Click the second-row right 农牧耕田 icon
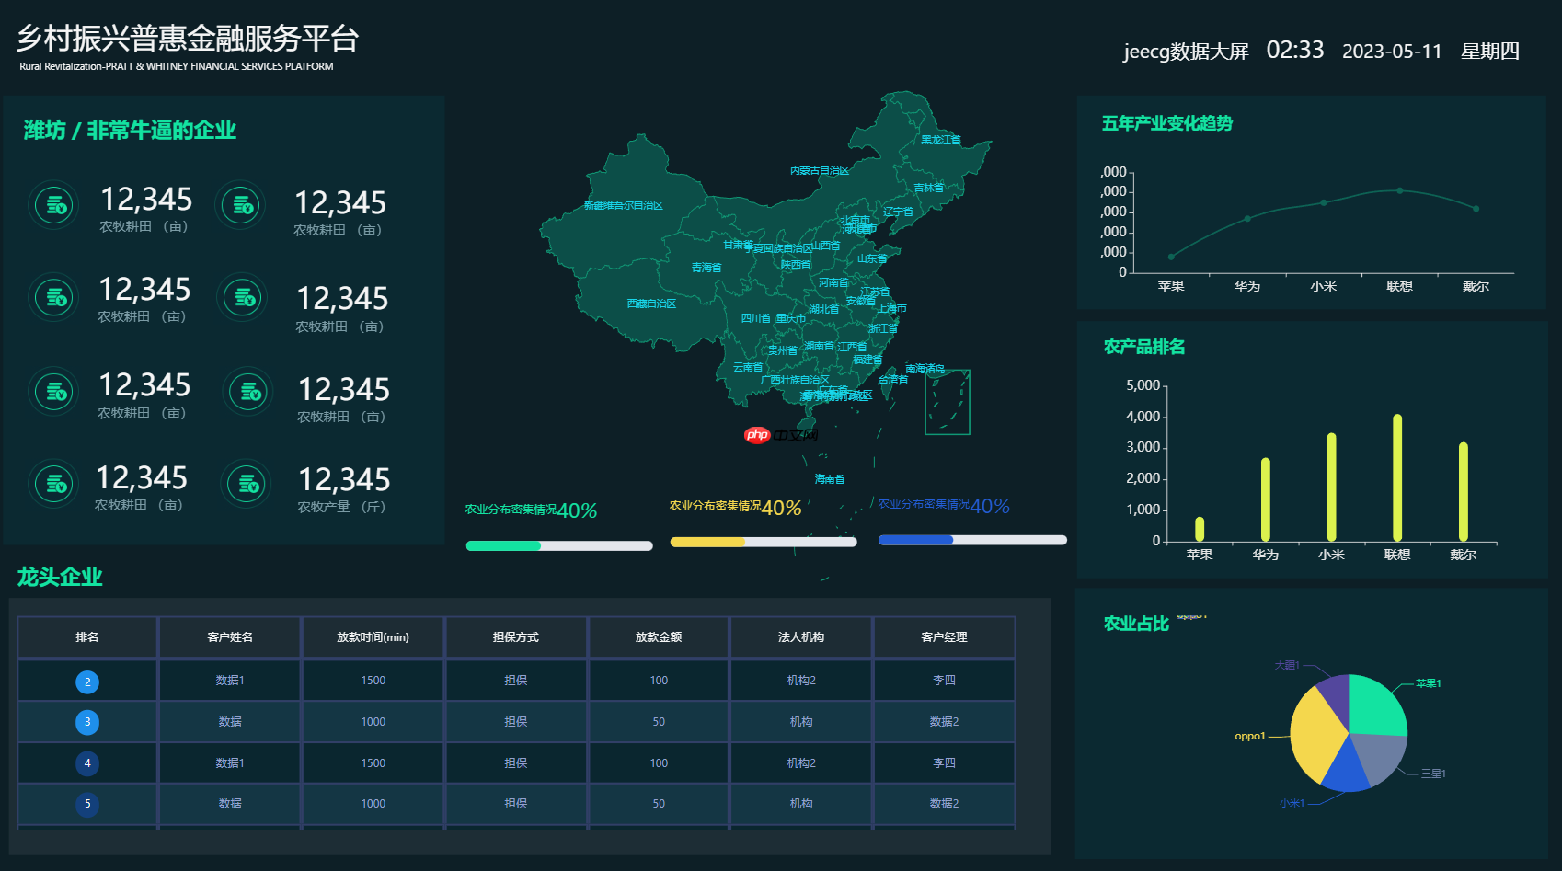 coord(241,298)
